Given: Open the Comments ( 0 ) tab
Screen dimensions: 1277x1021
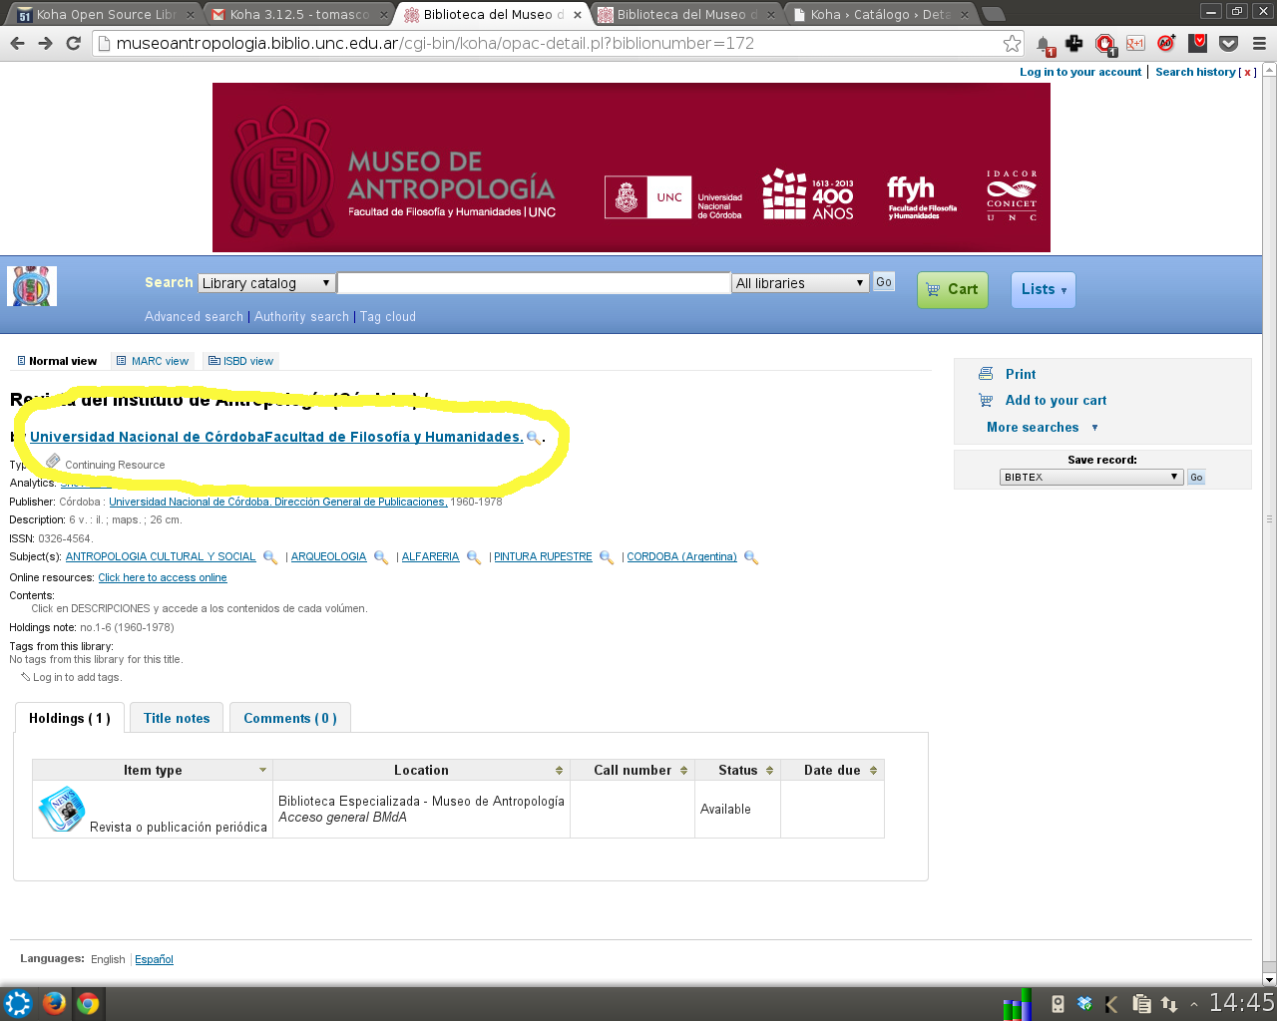Looking at the screenshot, I should pos(289,718).
